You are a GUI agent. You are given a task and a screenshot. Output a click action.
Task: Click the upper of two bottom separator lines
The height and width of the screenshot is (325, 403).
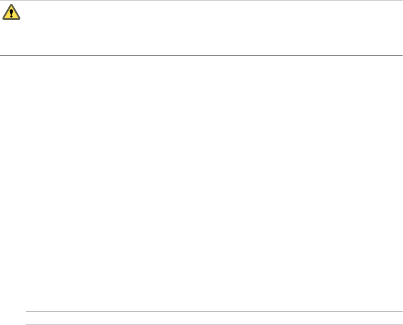coord(214,311)
